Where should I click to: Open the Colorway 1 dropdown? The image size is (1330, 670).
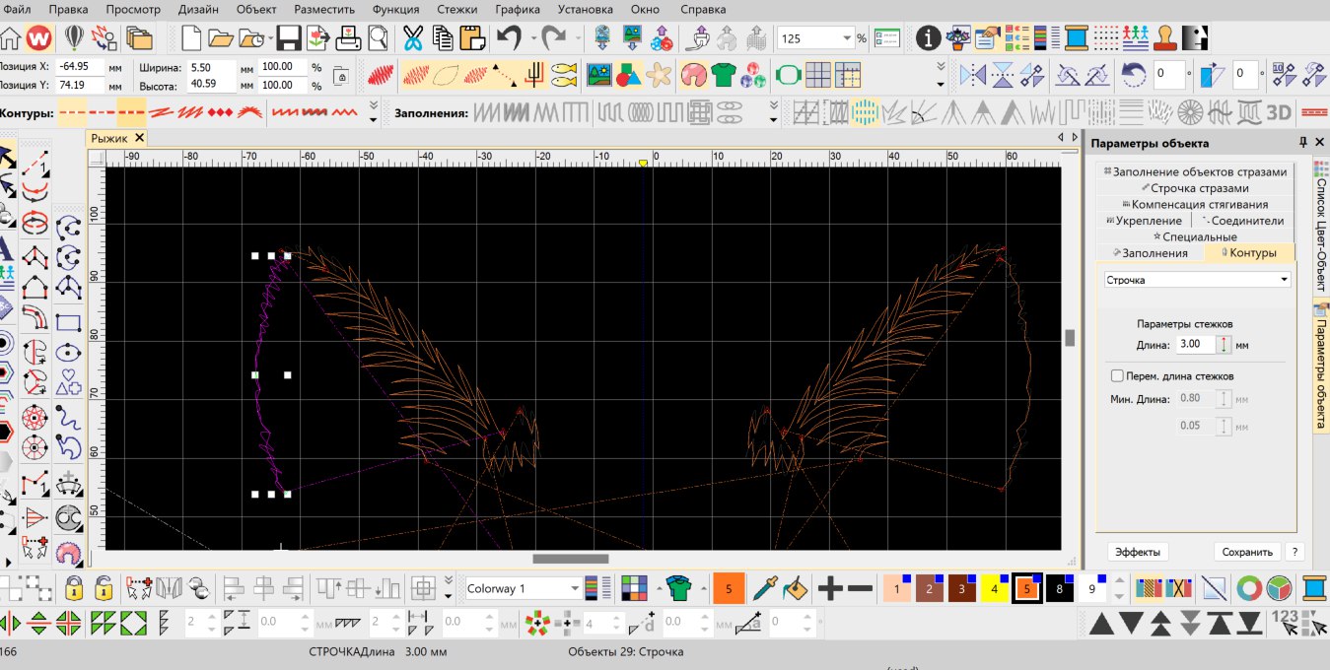tap(524, 588)
